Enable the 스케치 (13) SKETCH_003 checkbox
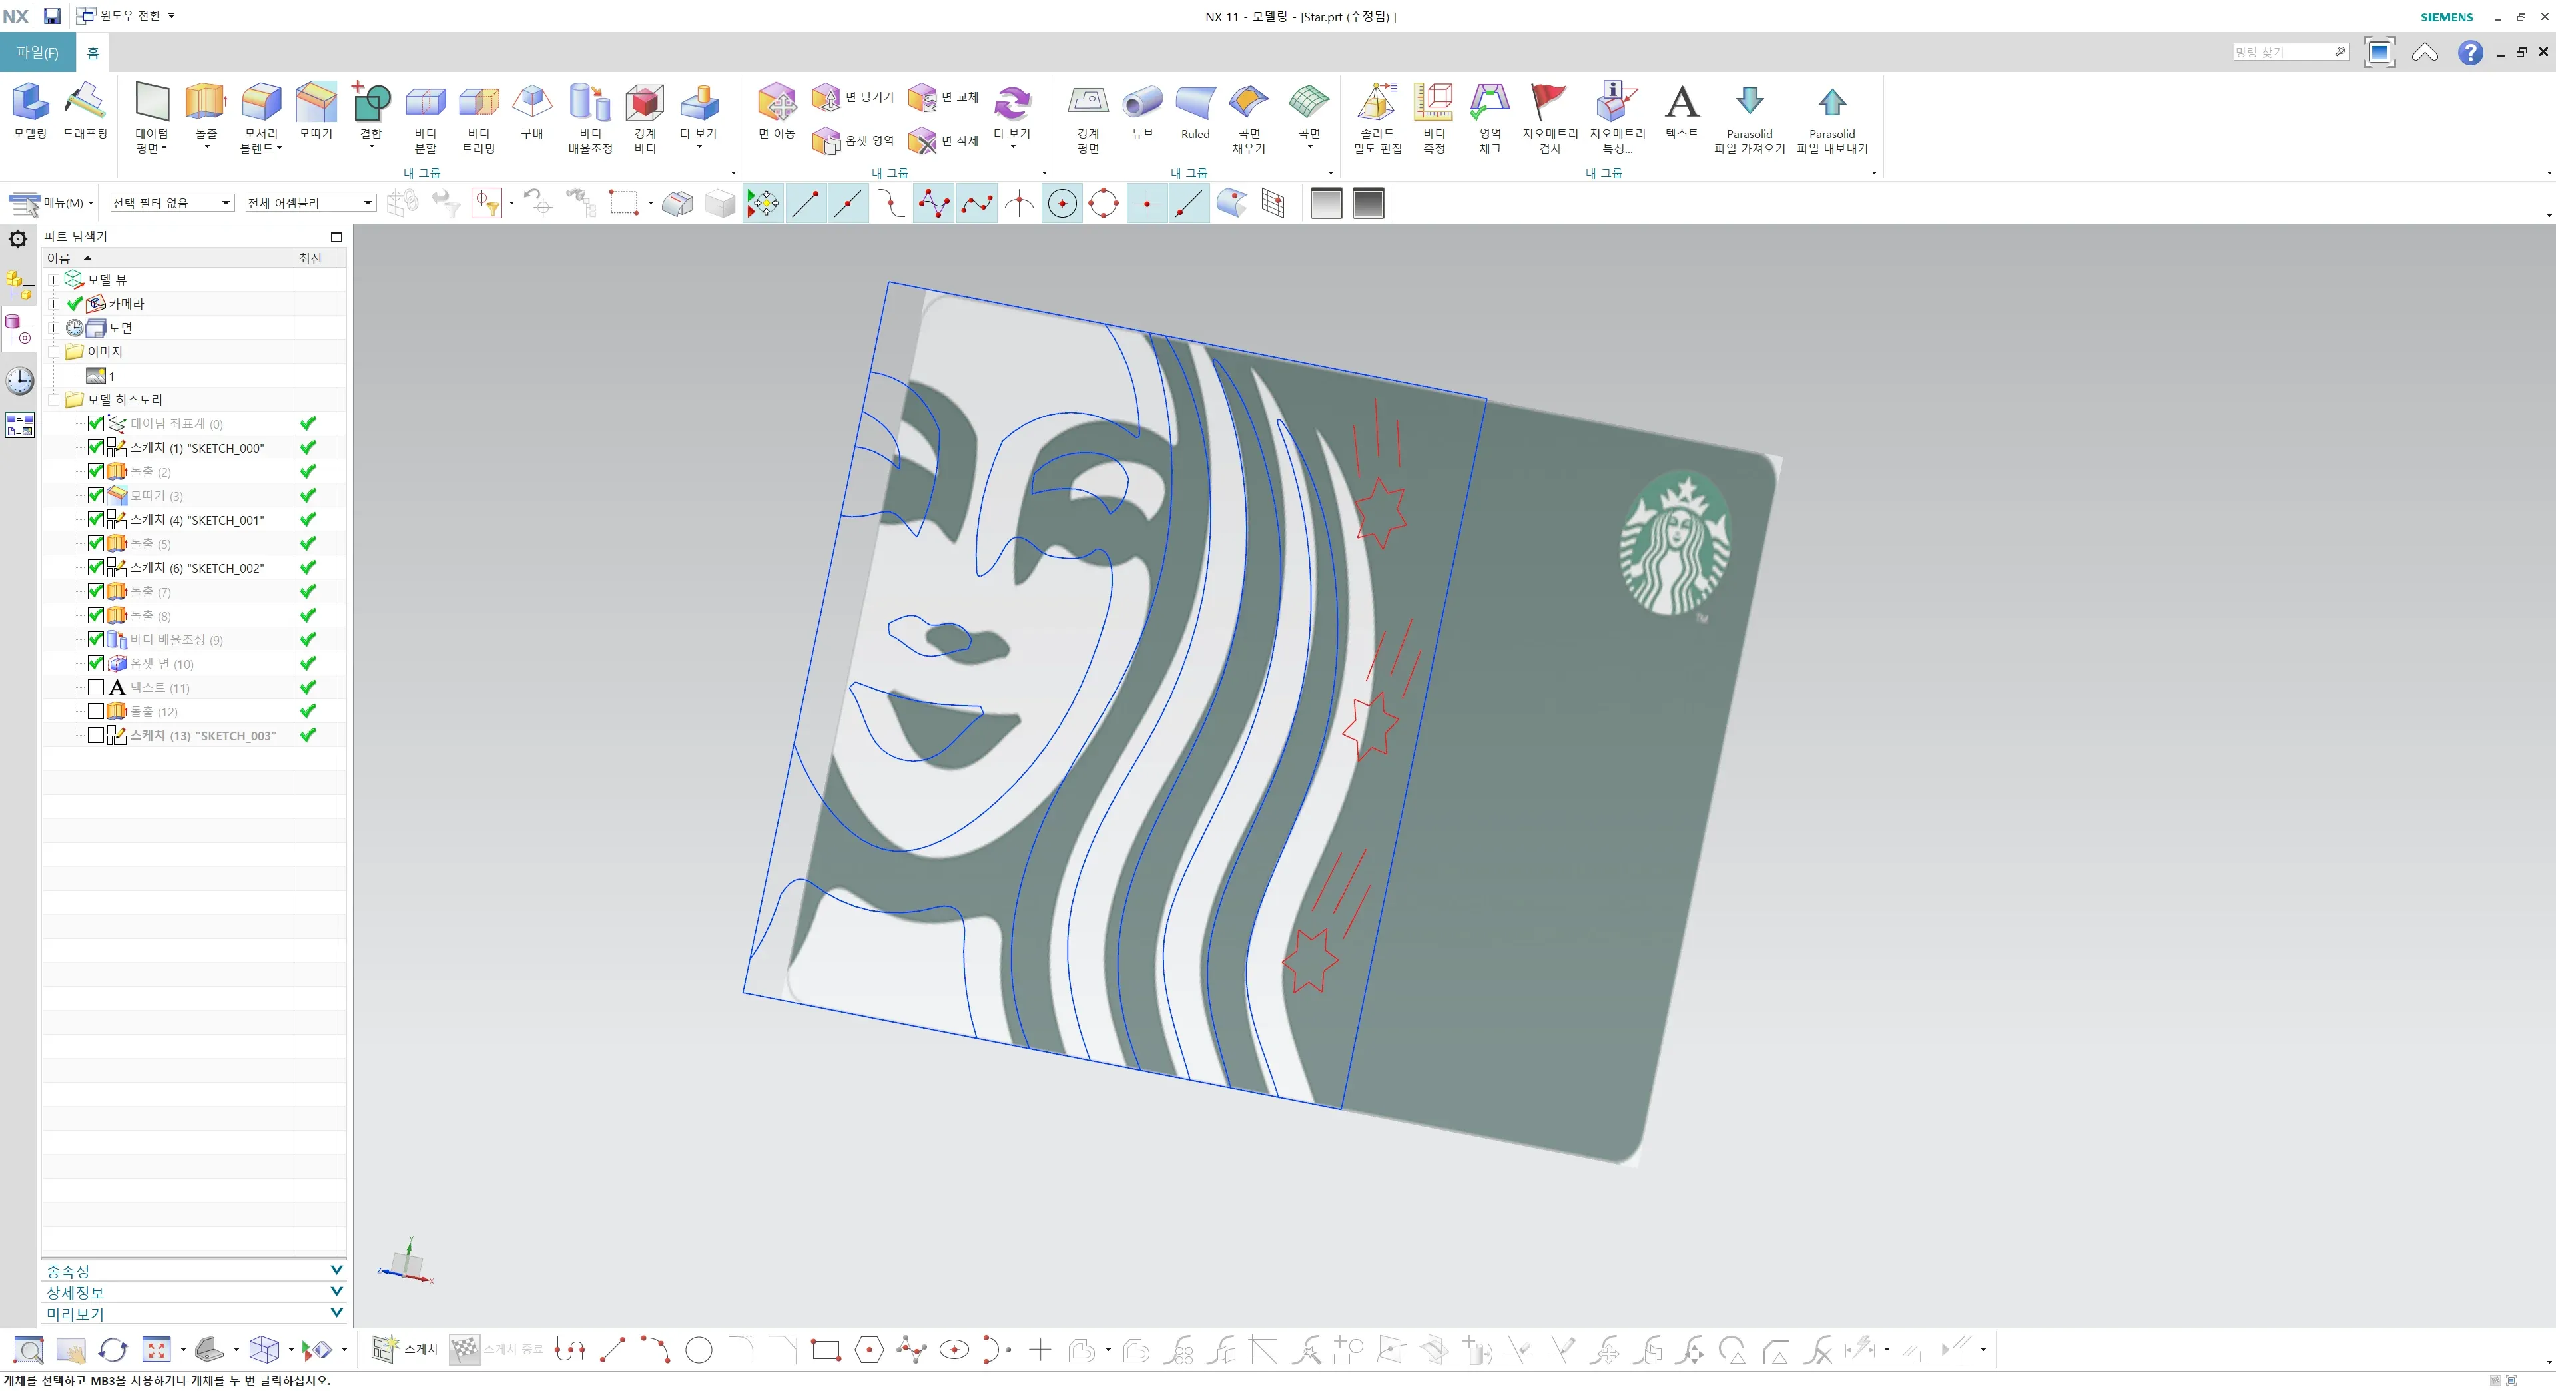This screenshot has height=1391, width=2556. pos(97,735)
